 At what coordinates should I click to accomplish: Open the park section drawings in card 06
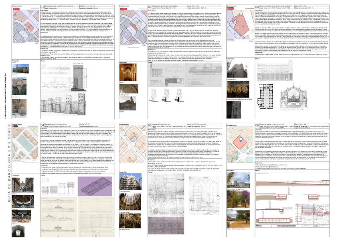292,200
